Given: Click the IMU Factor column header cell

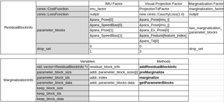Looking at the screenshot, I should [x=114, y=3].
